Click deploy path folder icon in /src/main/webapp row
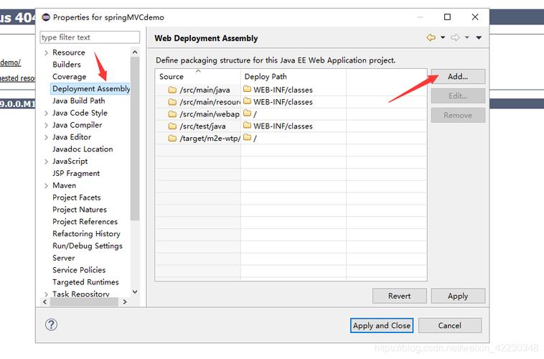 point(248,113)
